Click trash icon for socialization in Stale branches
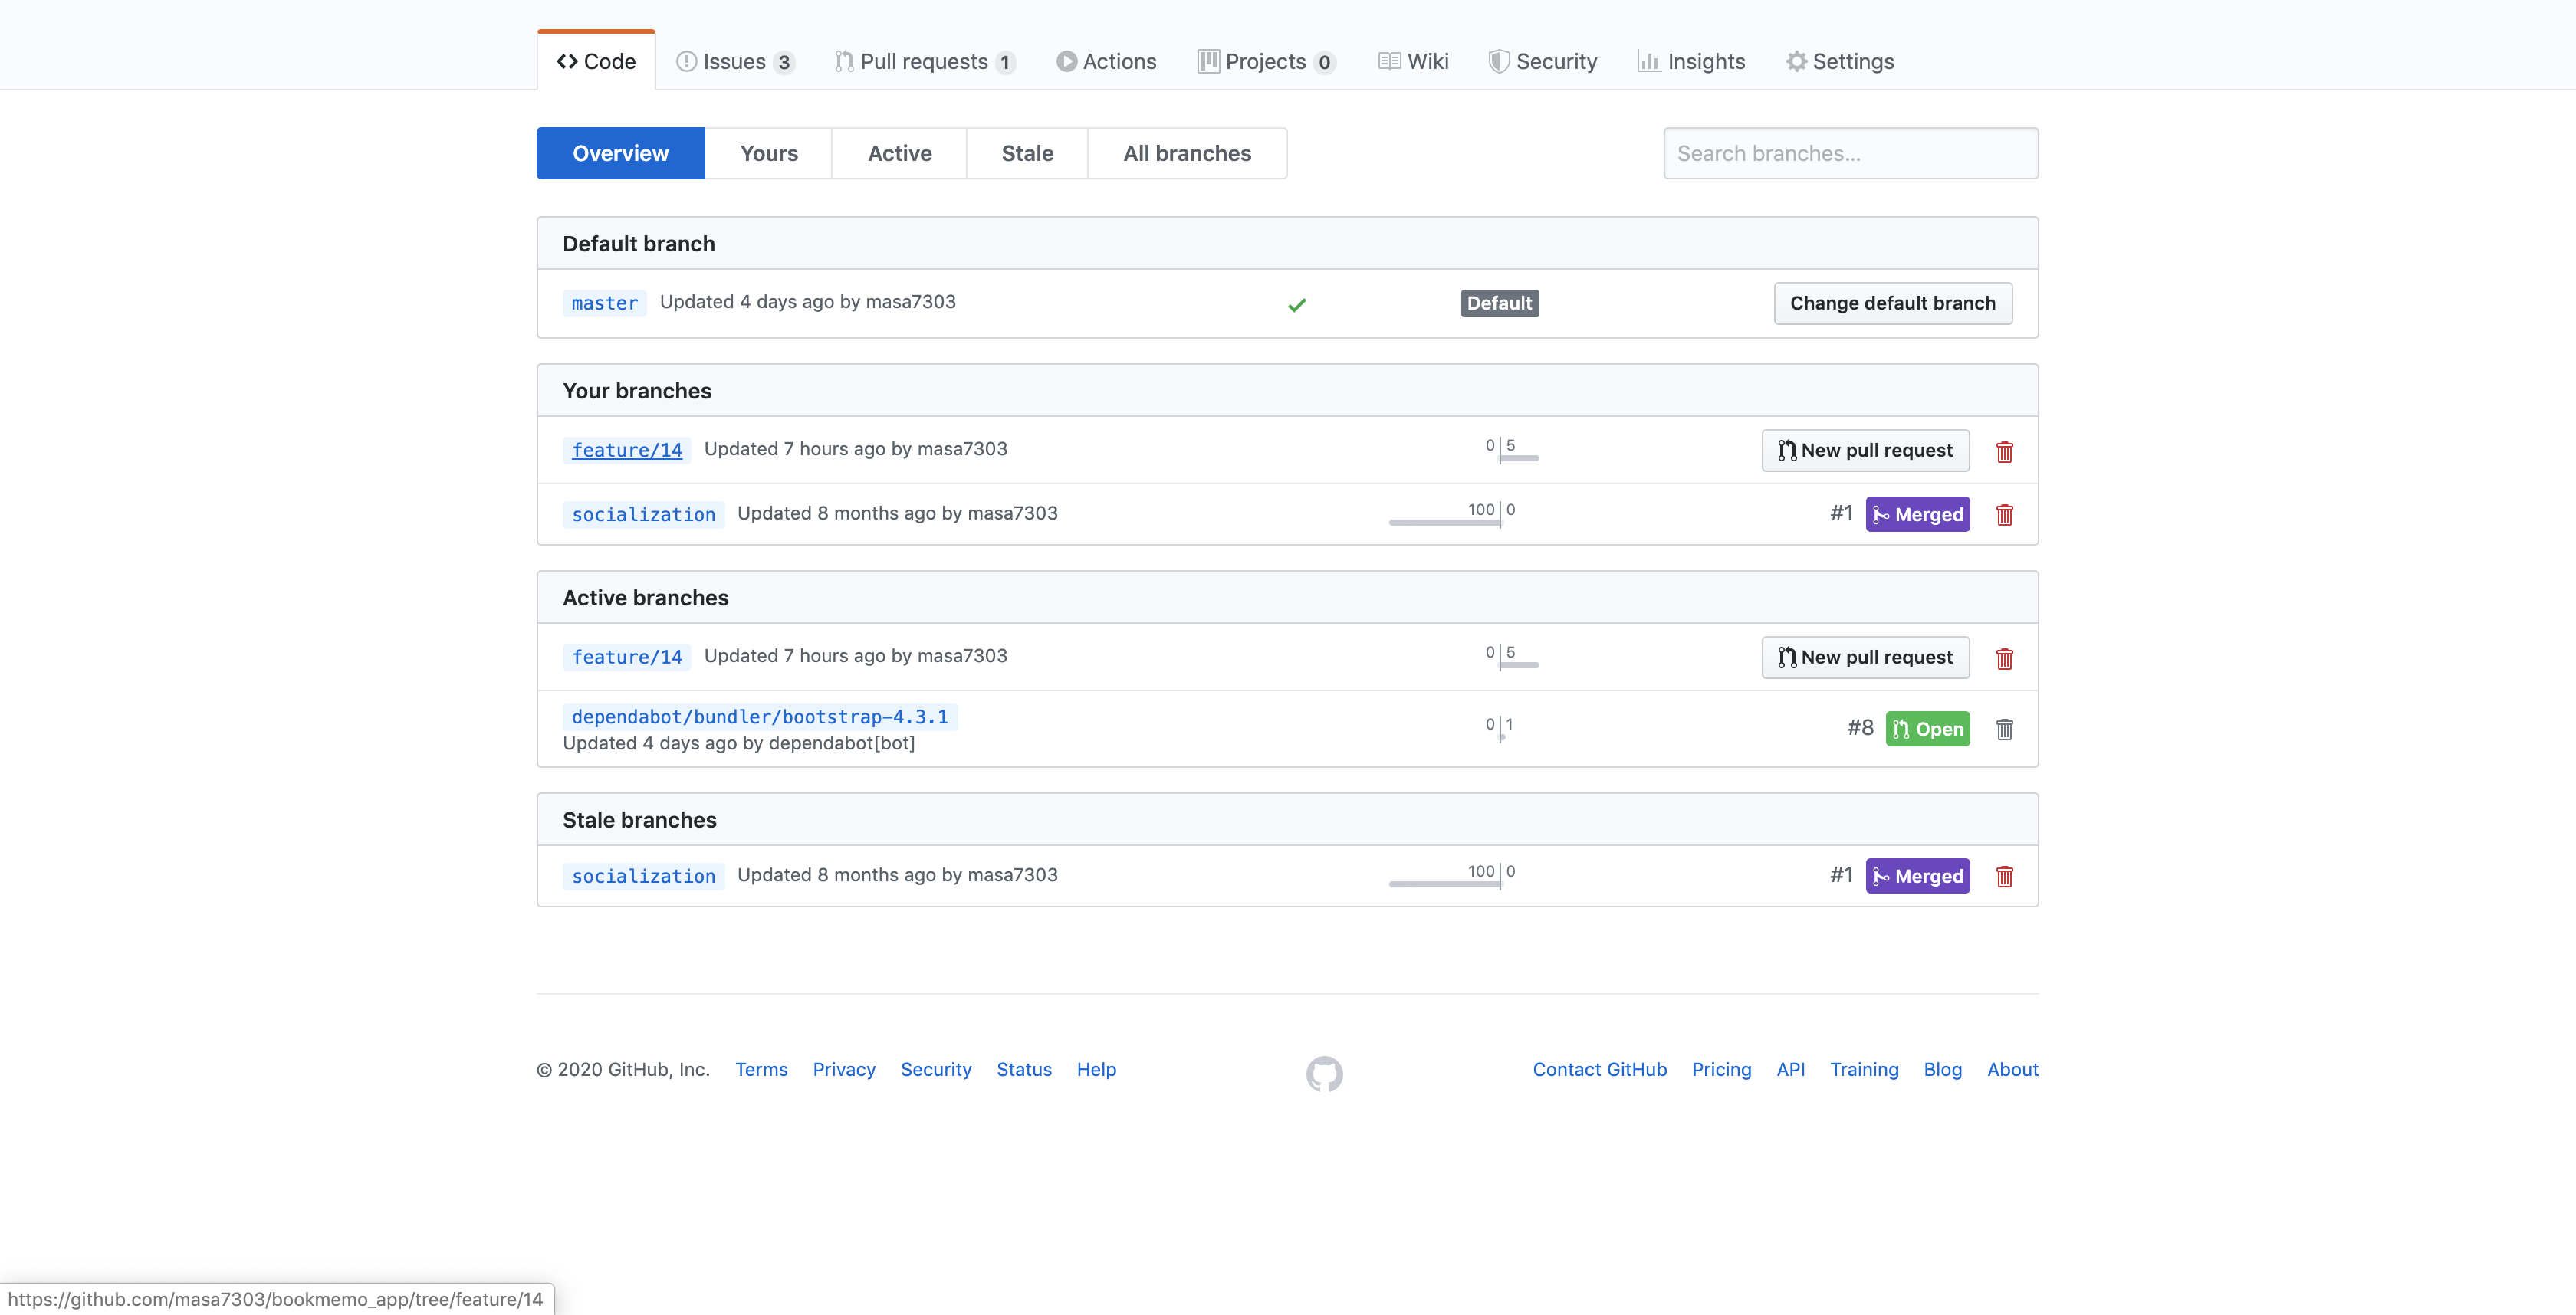2576x1315 pixels. 2004,877
